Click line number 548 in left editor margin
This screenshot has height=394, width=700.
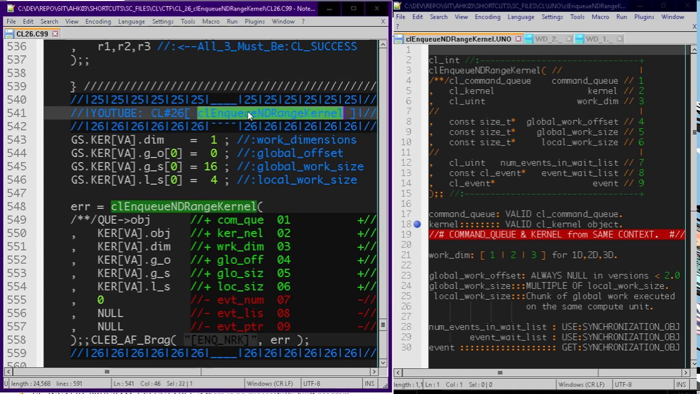16,206
